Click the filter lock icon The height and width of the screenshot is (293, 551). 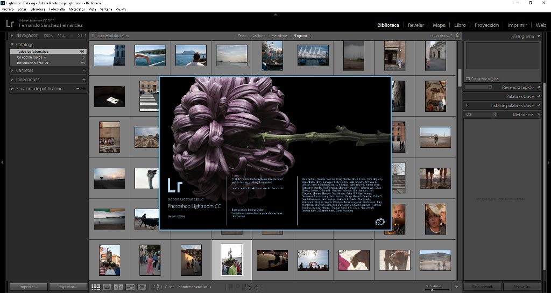coord(457,35)
